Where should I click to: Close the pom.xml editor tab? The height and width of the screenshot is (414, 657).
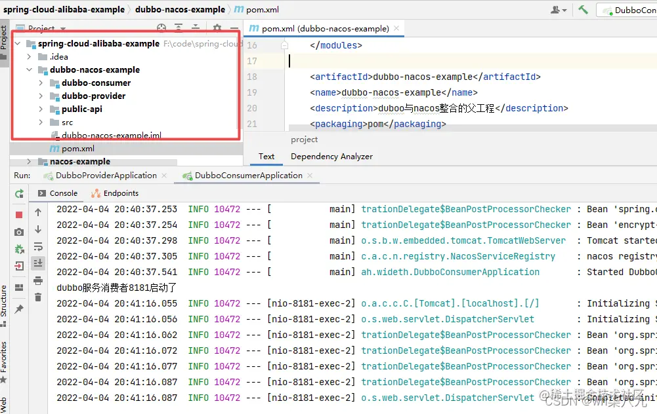click(396, 28)
